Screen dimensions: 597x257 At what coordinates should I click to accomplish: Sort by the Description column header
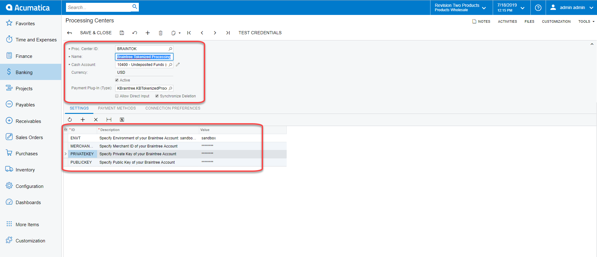tap(148, 130)
